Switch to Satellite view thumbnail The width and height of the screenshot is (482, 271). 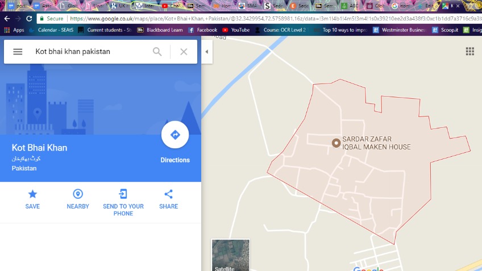click(231, 255)
